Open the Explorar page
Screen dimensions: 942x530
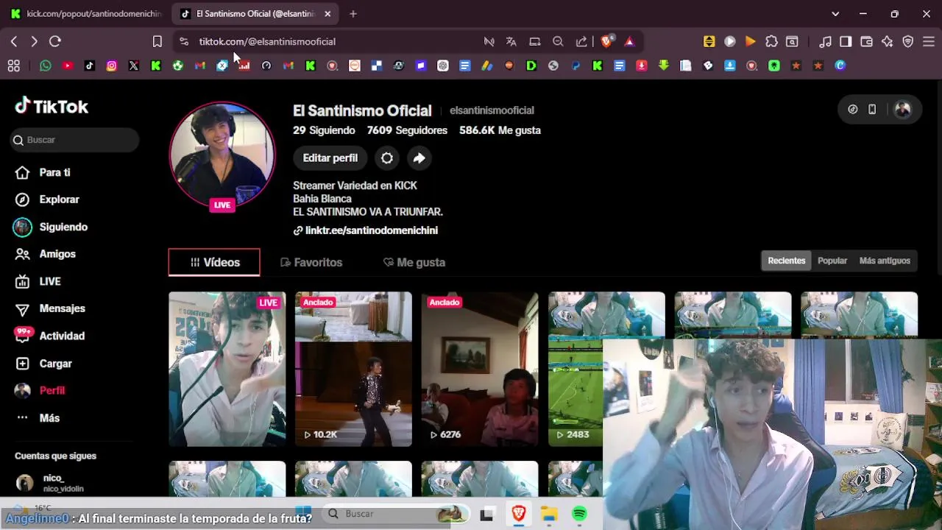tap(59, 199)
